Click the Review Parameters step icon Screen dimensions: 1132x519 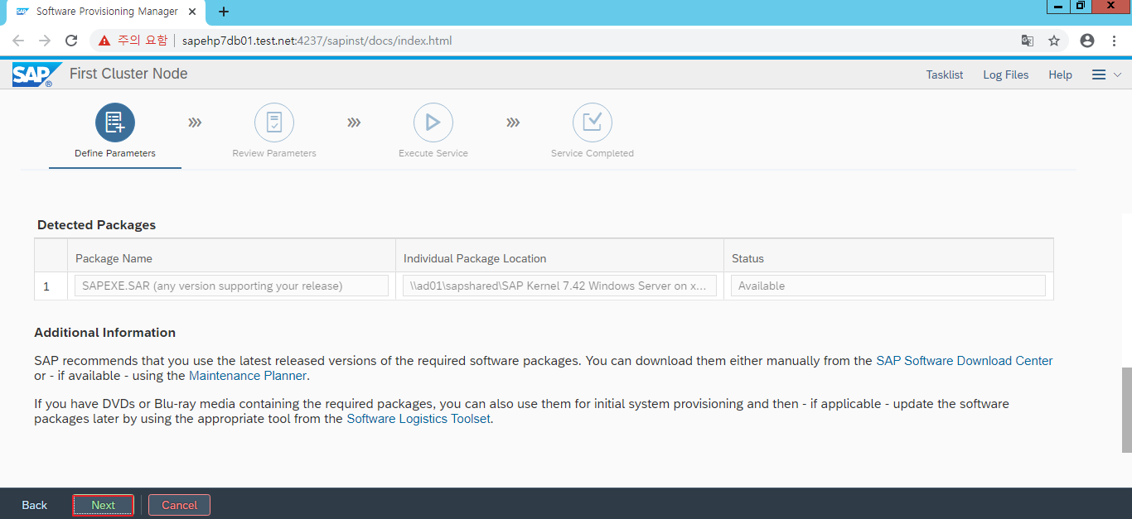pos(274,123)
